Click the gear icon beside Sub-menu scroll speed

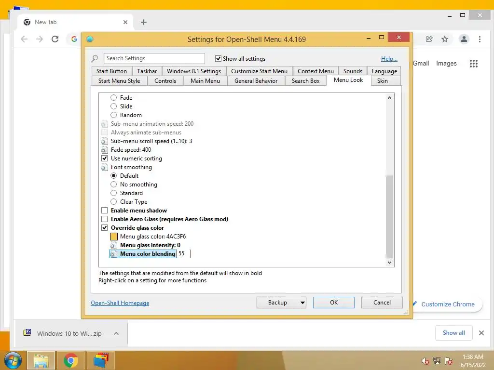pyautogui.click(x=104, y=141)
